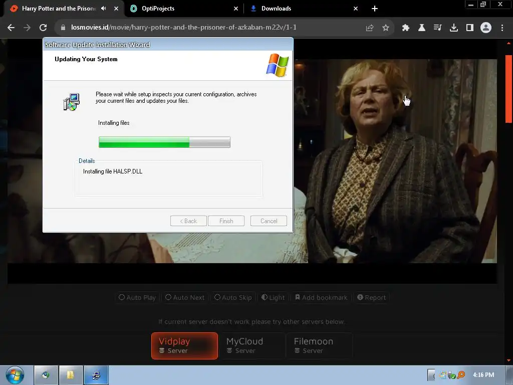
Task: Click Back in the update wizard
Action: point(188,221)
